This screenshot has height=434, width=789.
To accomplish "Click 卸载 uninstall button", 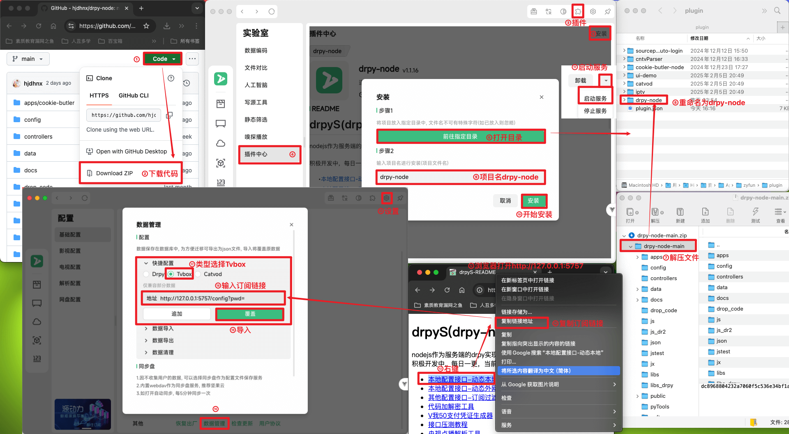I will [581, 81].
